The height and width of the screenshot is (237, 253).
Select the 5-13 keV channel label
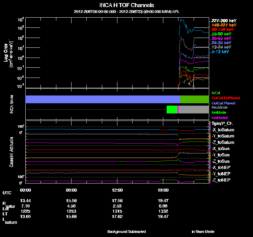coord(220,51)
